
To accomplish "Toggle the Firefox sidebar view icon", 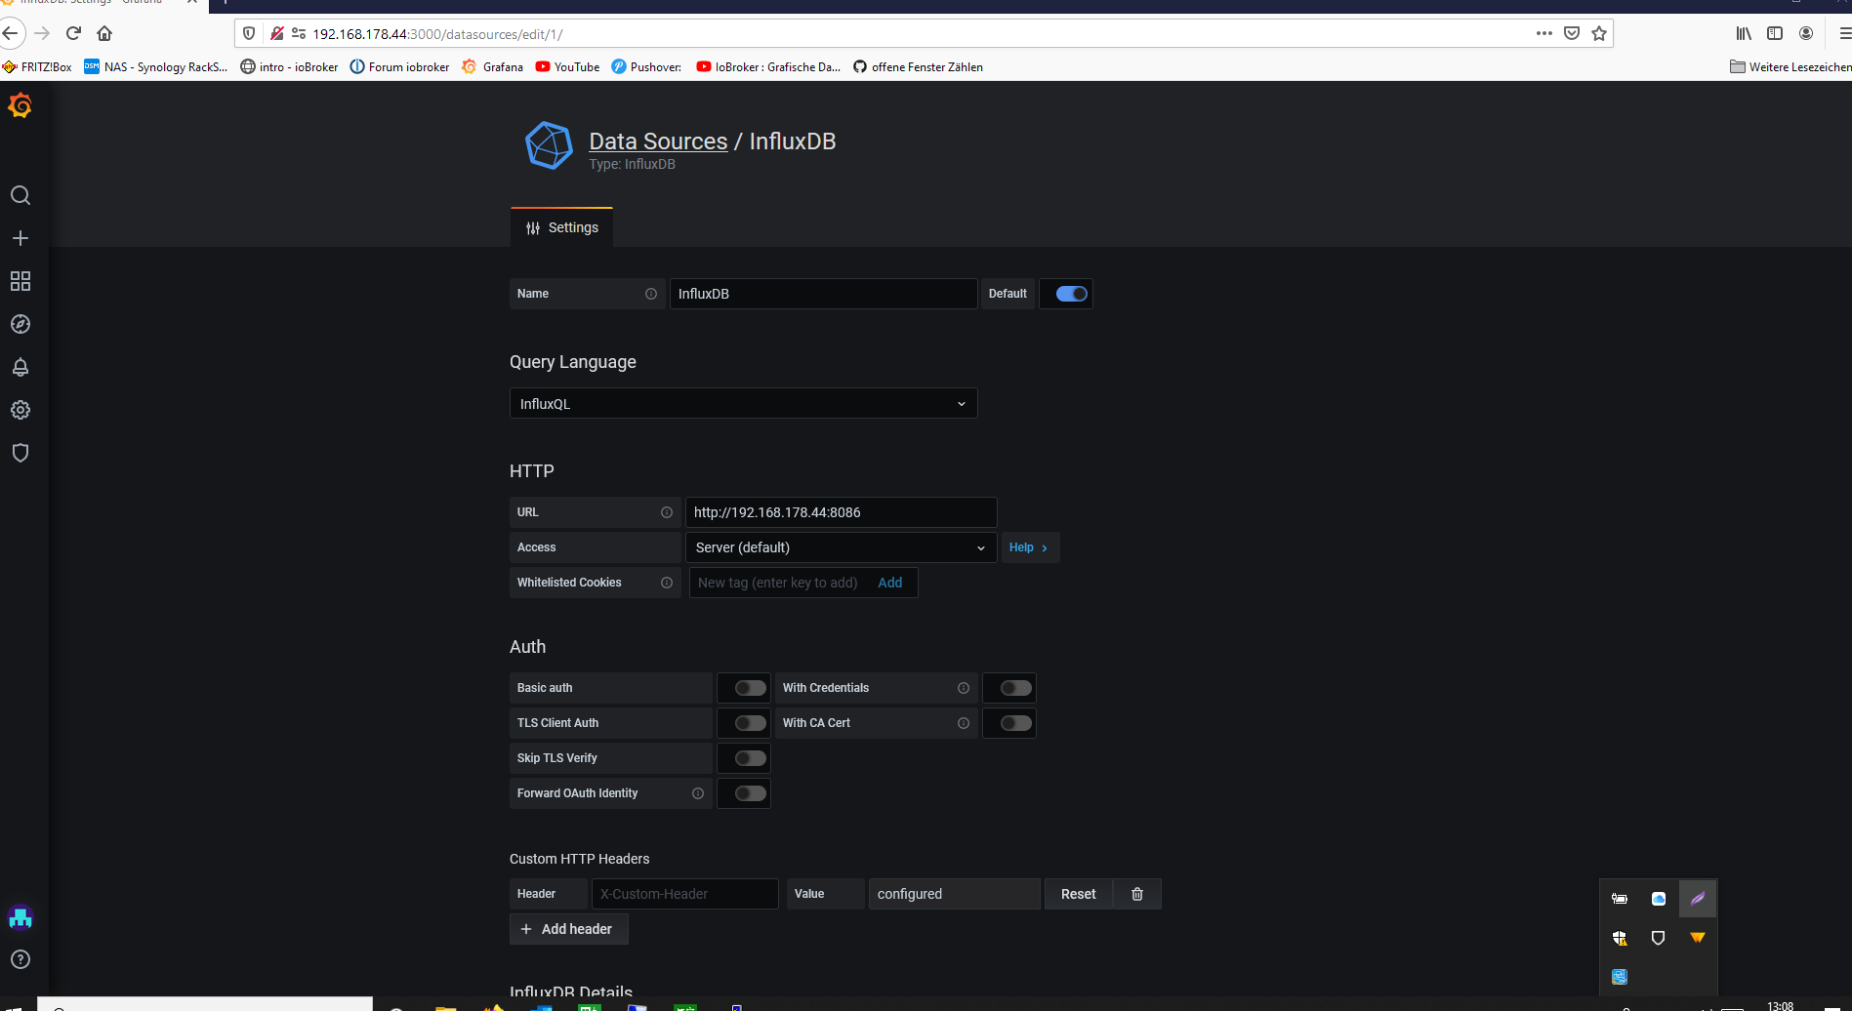I will click(x=1775, y=33).
